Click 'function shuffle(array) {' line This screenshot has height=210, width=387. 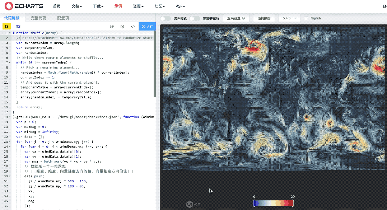coord(37,33)
